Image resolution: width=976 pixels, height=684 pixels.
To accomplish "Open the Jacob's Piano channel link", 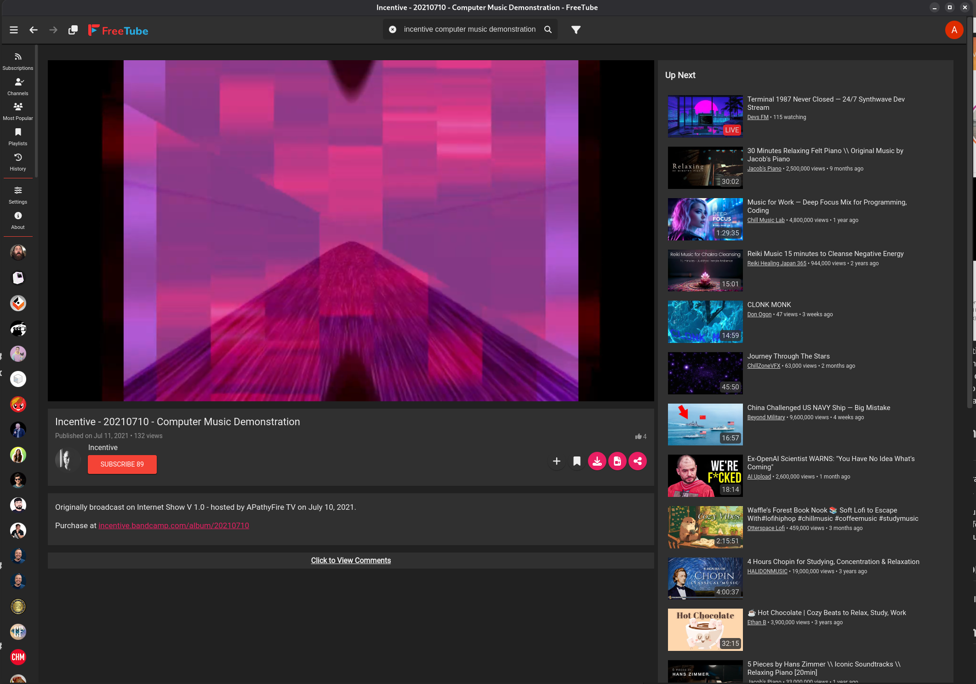I will click(764, 169).
